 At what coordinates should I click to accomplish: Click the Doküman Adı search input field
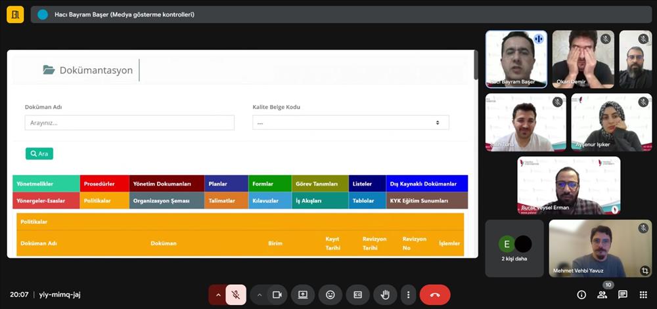pos(129,123)
